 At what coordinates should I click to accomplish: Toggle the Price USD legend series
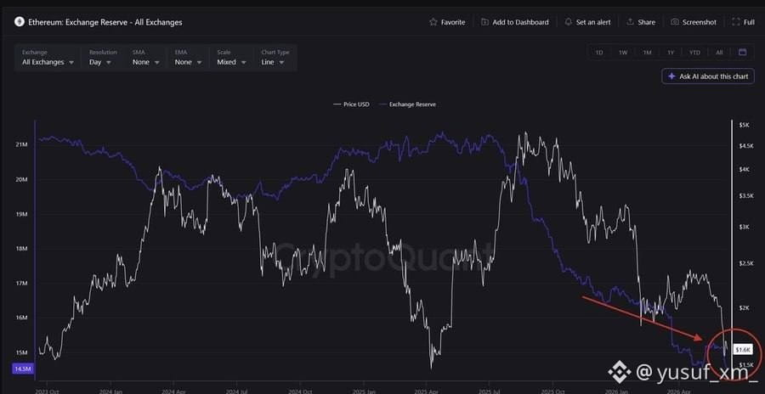(351, 104)
